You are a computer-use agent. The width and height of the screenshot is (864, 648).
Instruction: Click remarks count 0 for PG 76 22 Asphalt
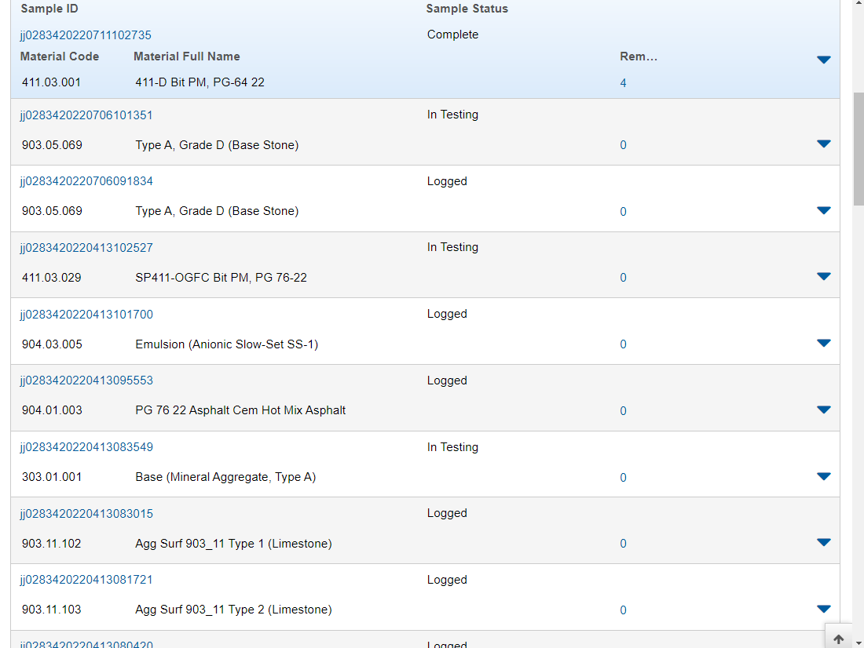(x=623, y=411)
